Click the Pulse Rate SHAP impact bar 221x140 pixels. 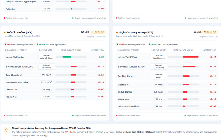click(72, 9)
